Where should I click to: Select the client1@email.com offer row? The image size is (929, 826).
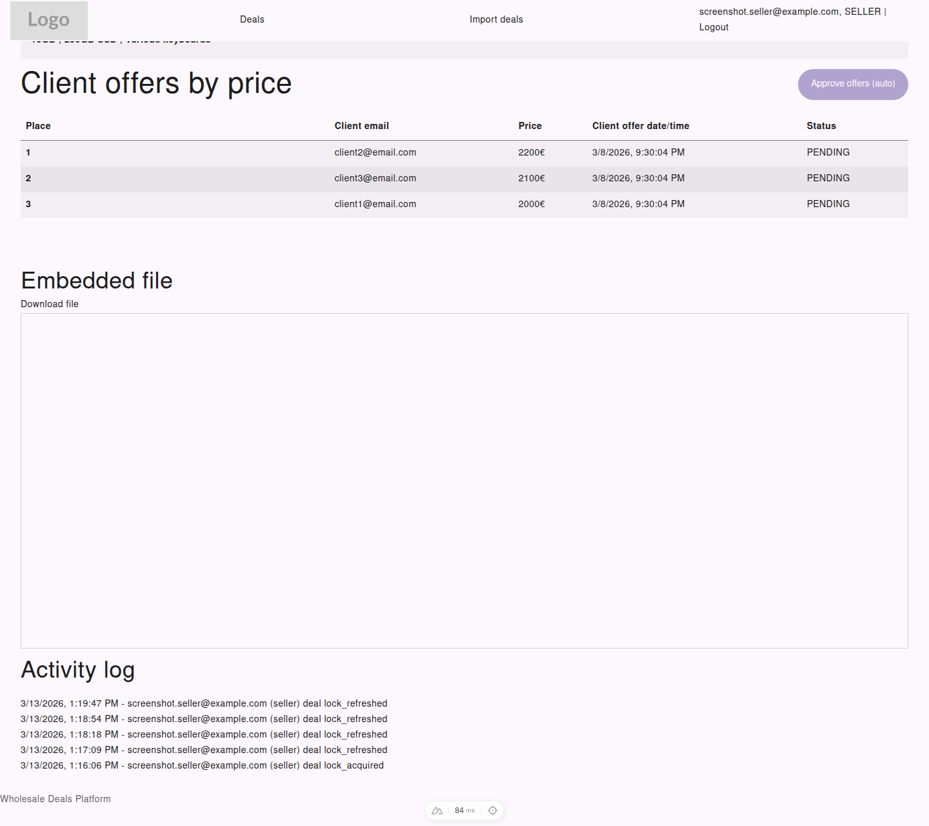point(375,204)
